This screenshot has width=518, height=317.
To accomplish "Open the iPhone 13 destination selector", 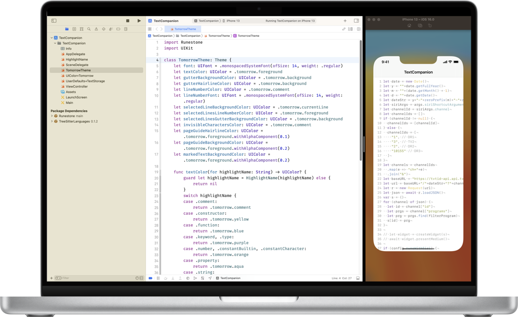I will click(x=233, y=21).
